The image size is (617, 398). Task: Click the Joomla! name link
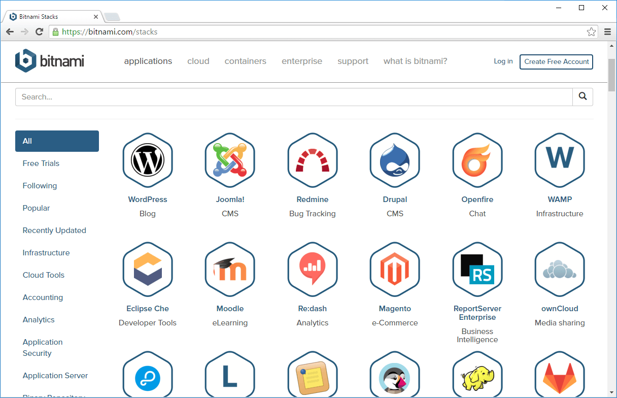[230, 200]
